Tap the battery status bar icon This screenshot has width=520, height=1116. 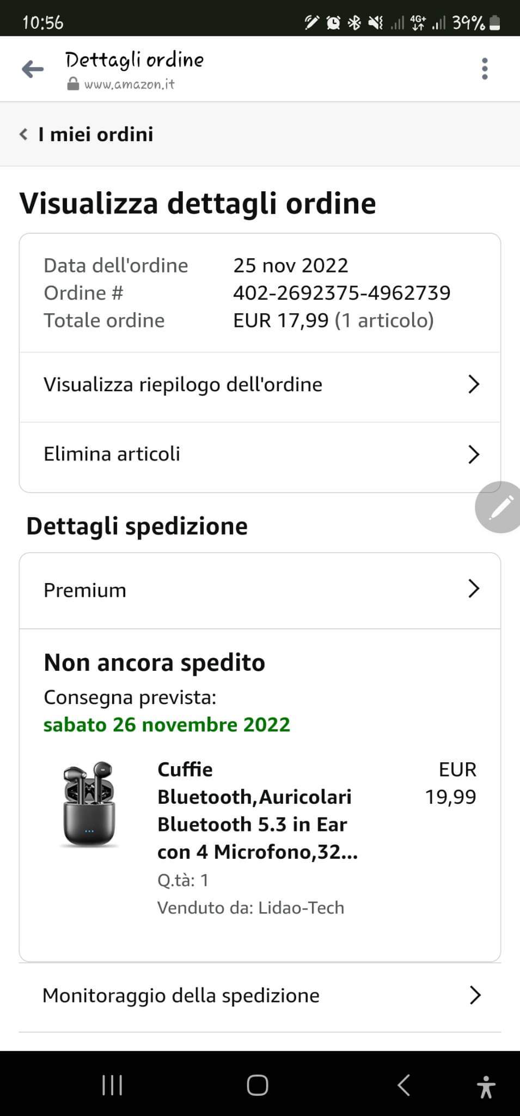pos(495,23)
